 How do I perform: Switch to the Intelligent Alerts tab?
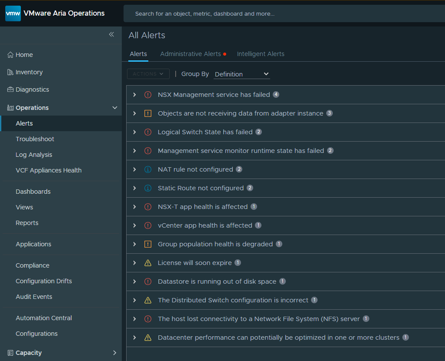(x=261, y=54)
